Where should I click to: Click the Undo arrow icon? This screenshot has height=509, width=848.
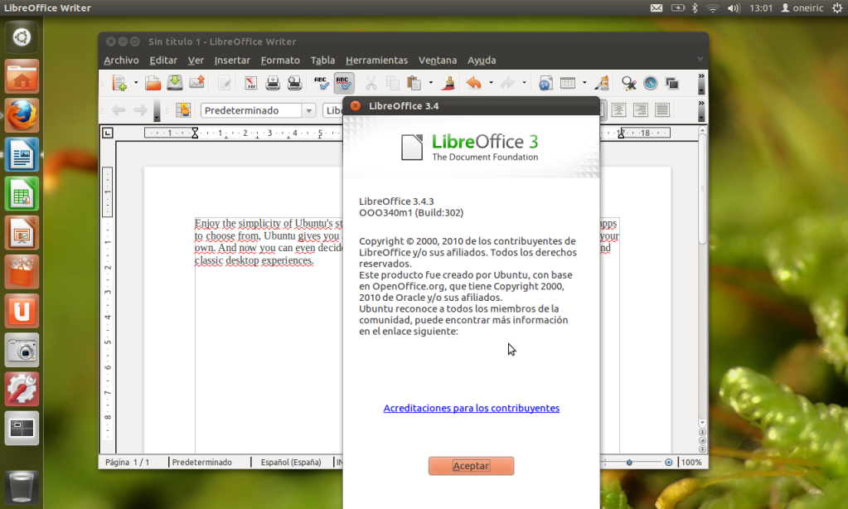click(473, 83)
